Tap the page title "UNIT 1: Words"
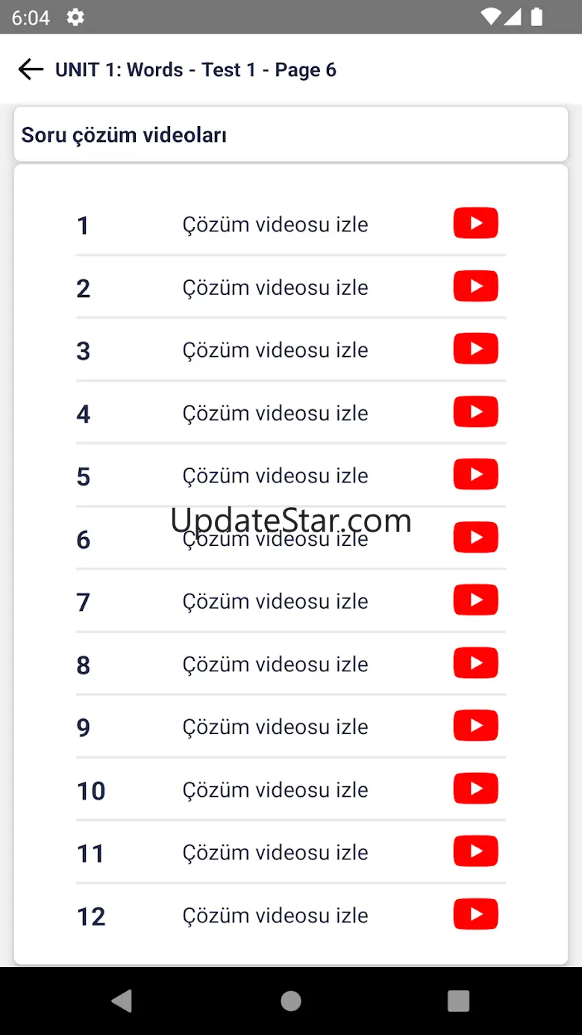 click(119, 69)
